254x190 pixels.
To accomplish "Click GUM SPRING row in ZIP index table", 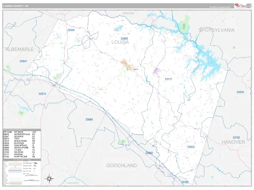I will tap(19, 145).
